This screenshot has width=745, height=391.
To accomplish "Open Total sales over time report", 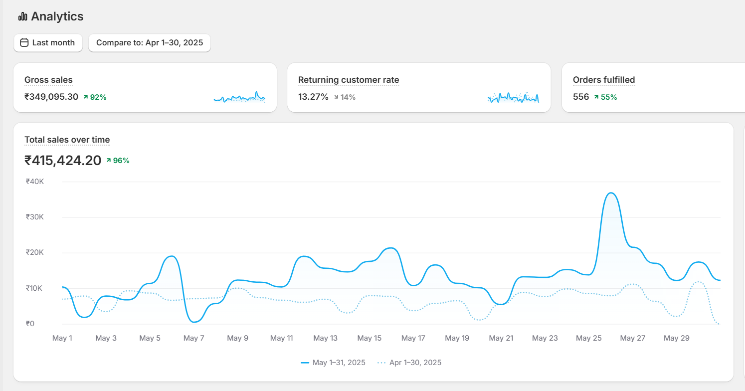I will tap(67, 140).
